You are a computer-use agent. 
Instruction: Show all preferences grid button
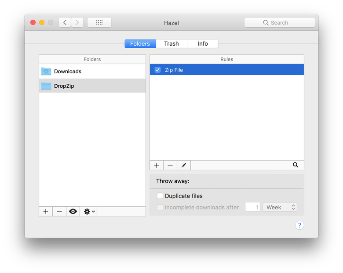[99, 22]
